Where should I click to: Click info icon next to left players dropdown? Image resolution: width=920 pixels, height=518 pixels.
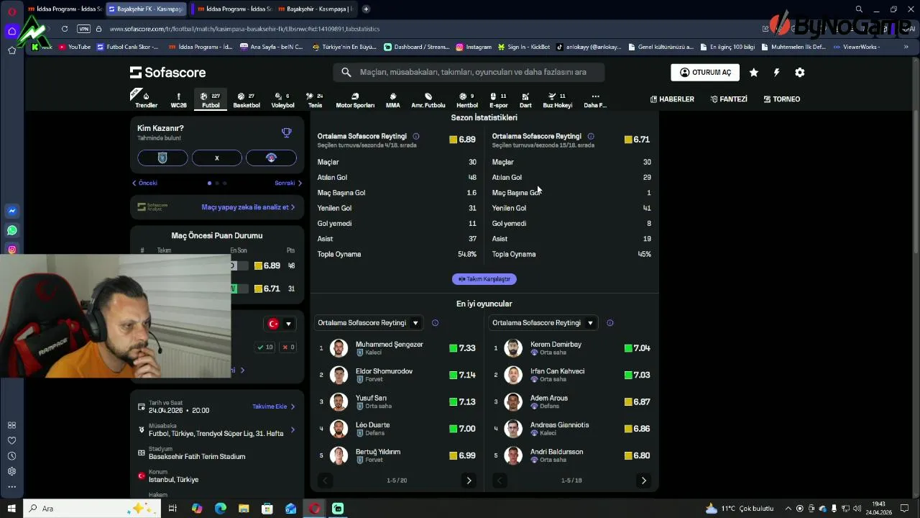pyautogui.click(x=435, y=323)
